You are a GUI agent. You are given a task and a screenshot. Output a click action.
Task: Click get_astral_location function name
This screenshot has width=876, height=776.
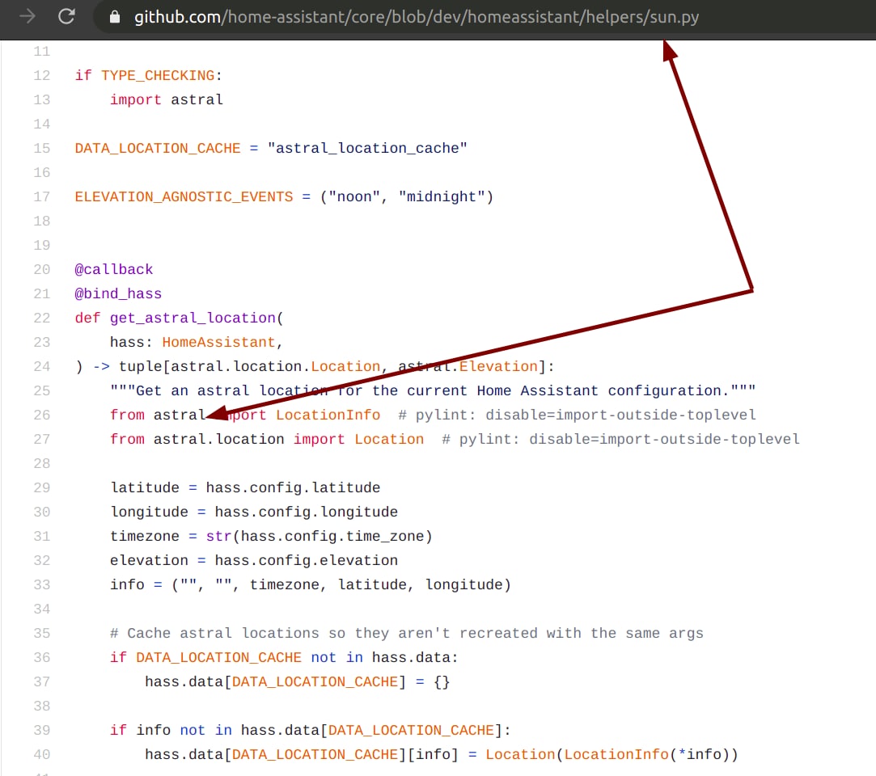click(193, 318)
